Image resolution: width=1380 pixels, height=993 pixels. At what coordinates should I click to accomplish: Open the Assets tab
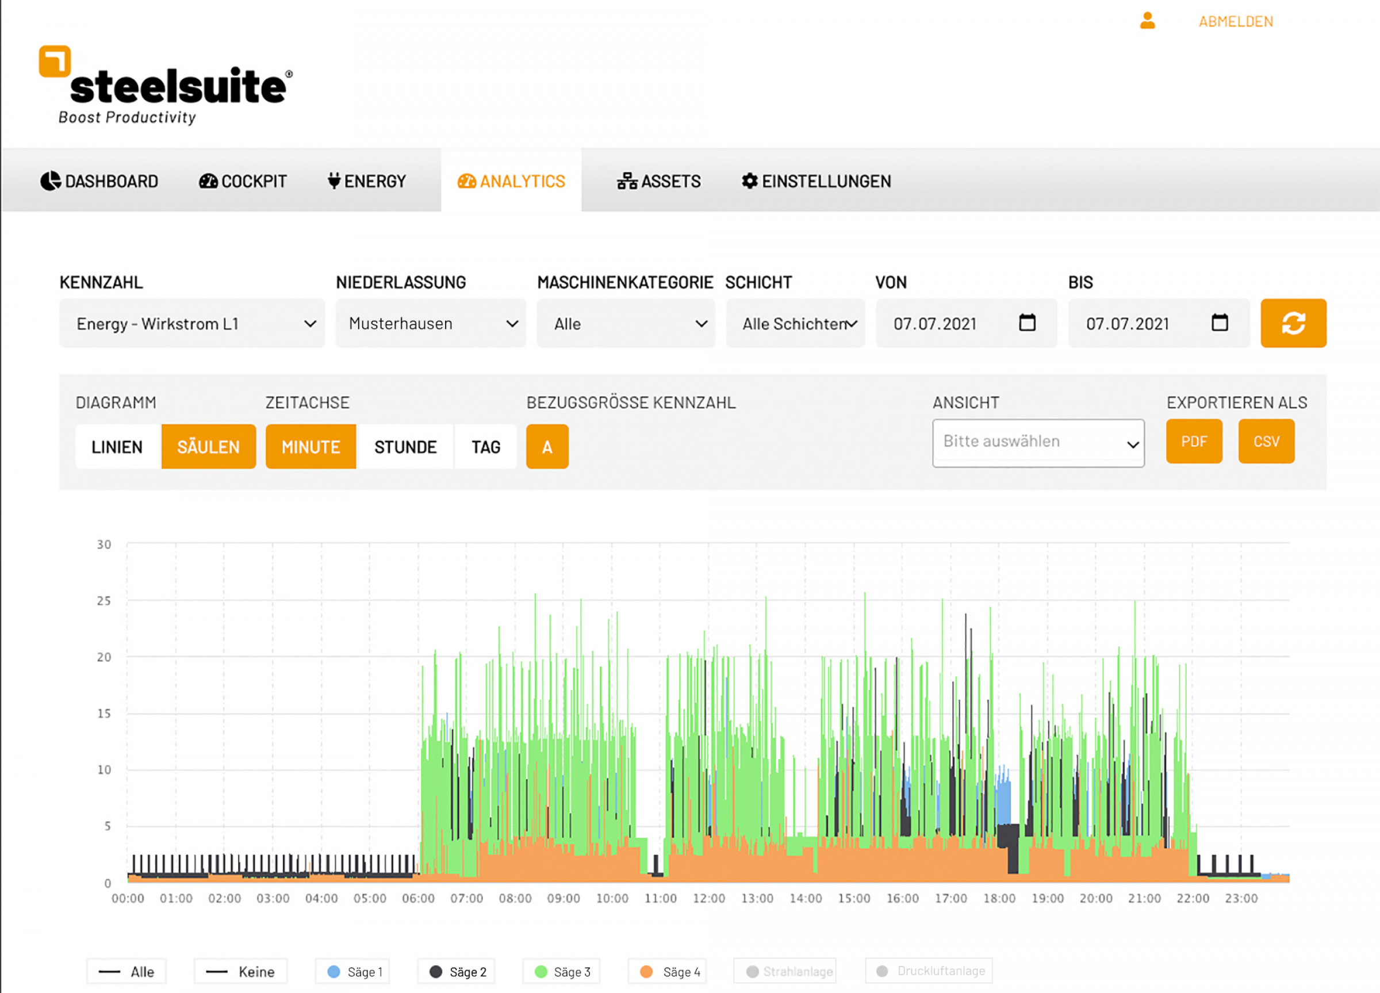tap(659, 181)
